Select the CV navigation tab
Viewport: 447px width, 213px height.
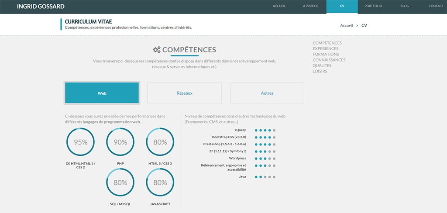click(x=342, y=7)
